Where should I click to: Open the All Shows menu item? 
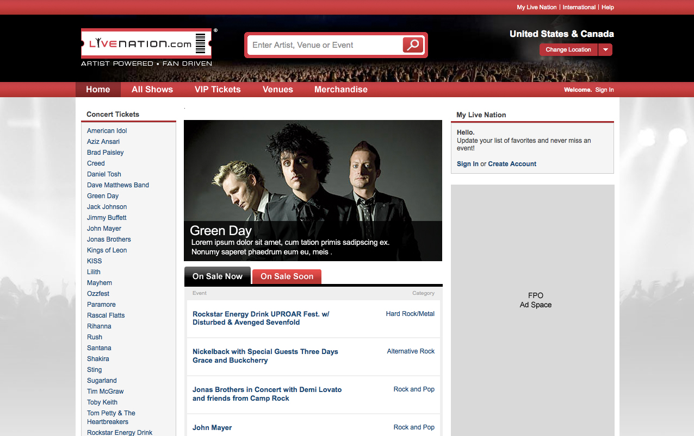pos(152,90)
